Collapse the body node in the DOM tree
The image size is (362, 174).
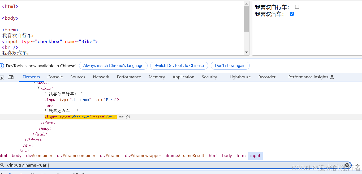[x=35, y=82]
